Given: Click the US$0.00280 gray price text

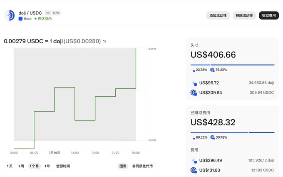Looking at the screenshot, I should point(82,41).
